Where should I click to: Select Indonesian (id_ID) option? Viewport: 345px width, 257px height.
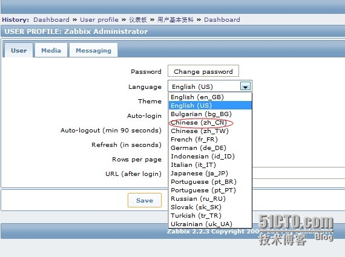(210, 156)
